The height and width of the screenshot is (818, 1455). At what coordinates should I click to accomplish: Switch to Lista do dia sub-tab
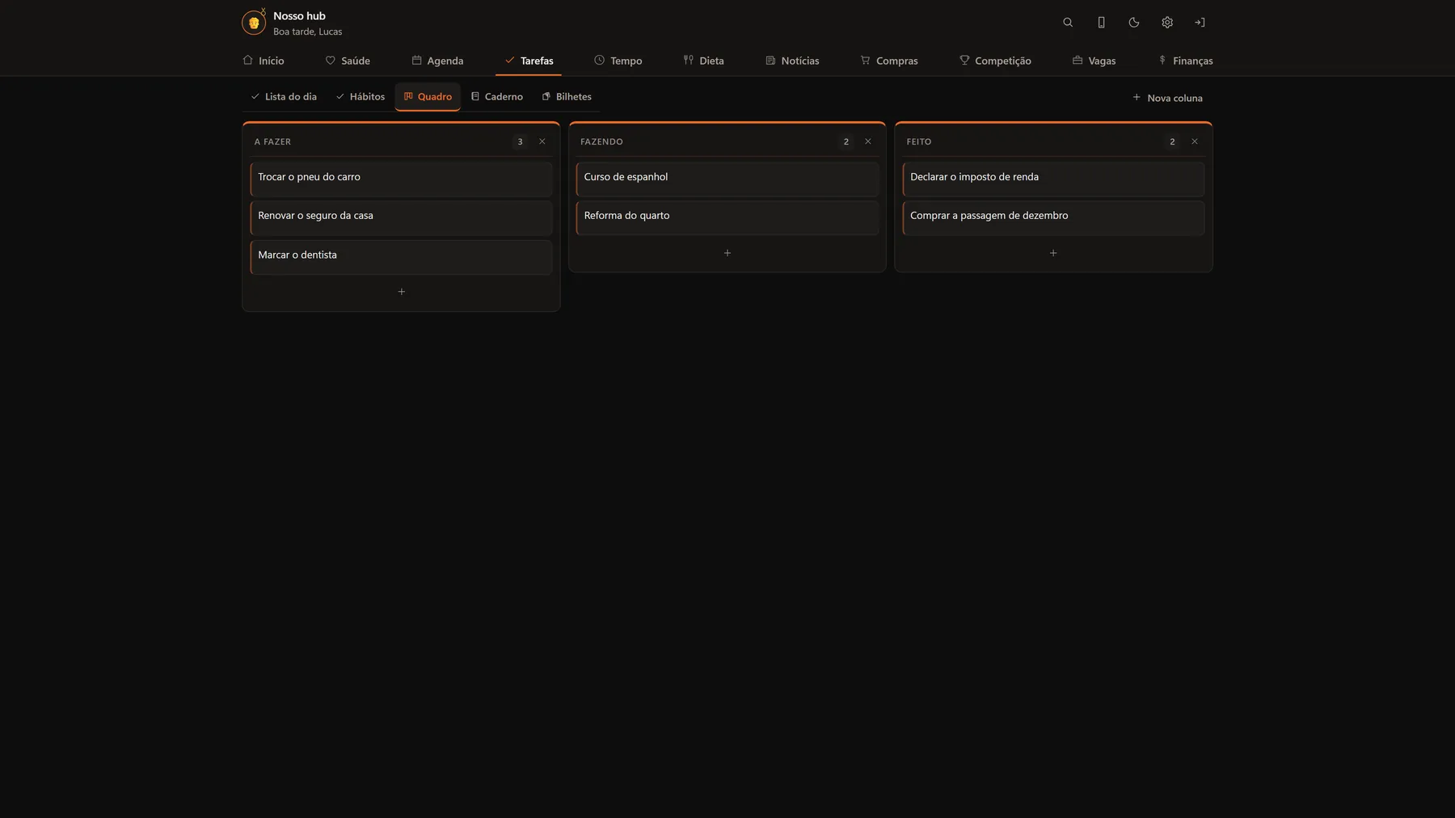pyautogui.click(x=284, y=96)
